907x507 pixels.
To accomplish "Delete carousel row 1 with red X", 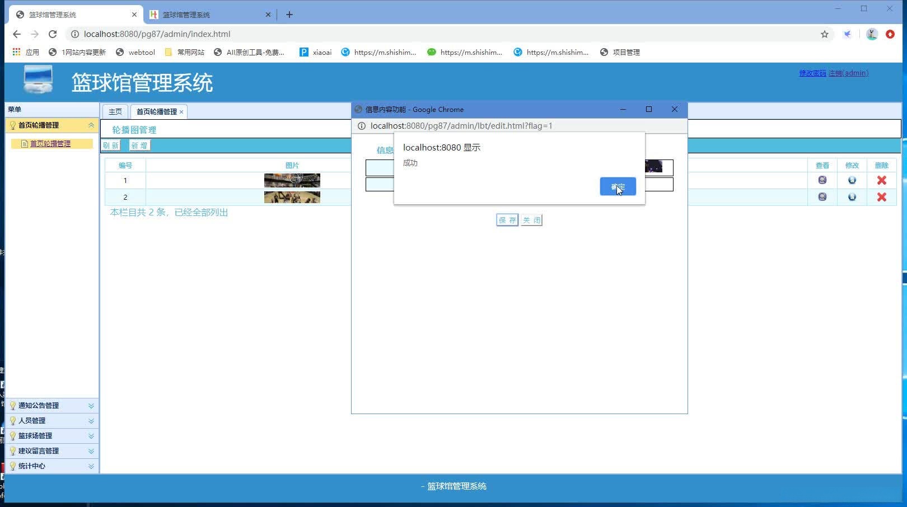I will [881, 180].
